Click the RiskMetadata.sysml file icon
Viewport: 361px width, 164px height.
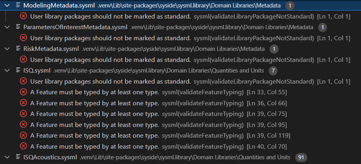click(x=18, y=48)
